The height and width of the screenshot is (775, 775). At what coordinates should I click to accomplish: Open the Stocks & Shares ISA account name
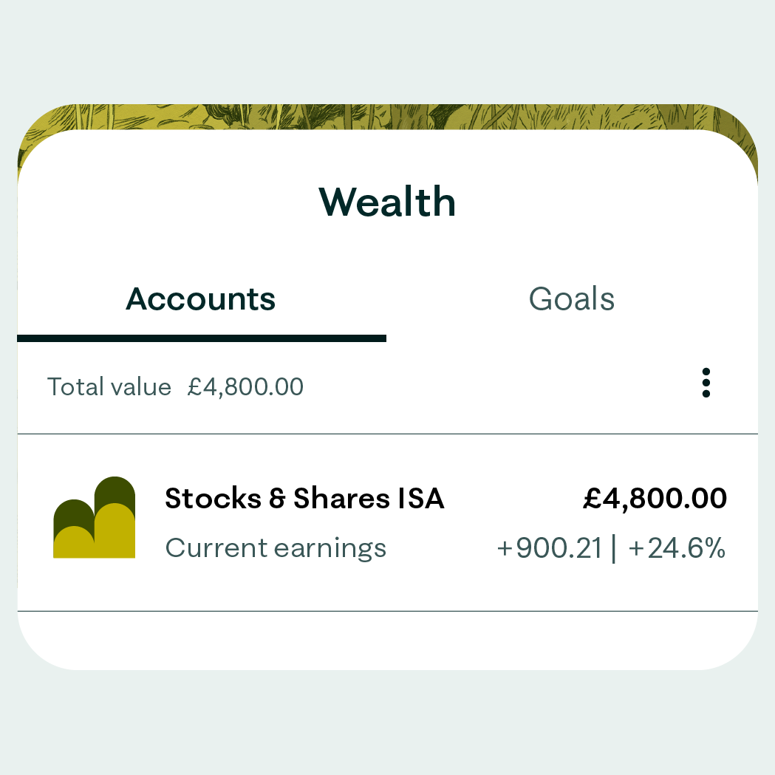coord(304,499)
